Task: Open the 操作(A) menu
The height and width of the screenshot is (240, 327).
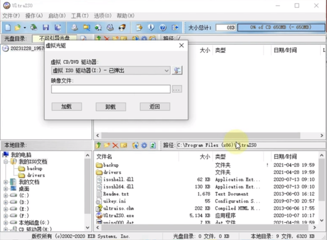Action: 34,16
